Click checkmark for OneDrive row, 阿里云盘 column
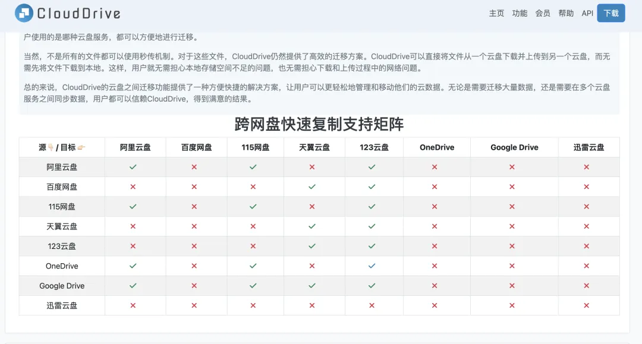642x344 pixels. tap(133, 266)
